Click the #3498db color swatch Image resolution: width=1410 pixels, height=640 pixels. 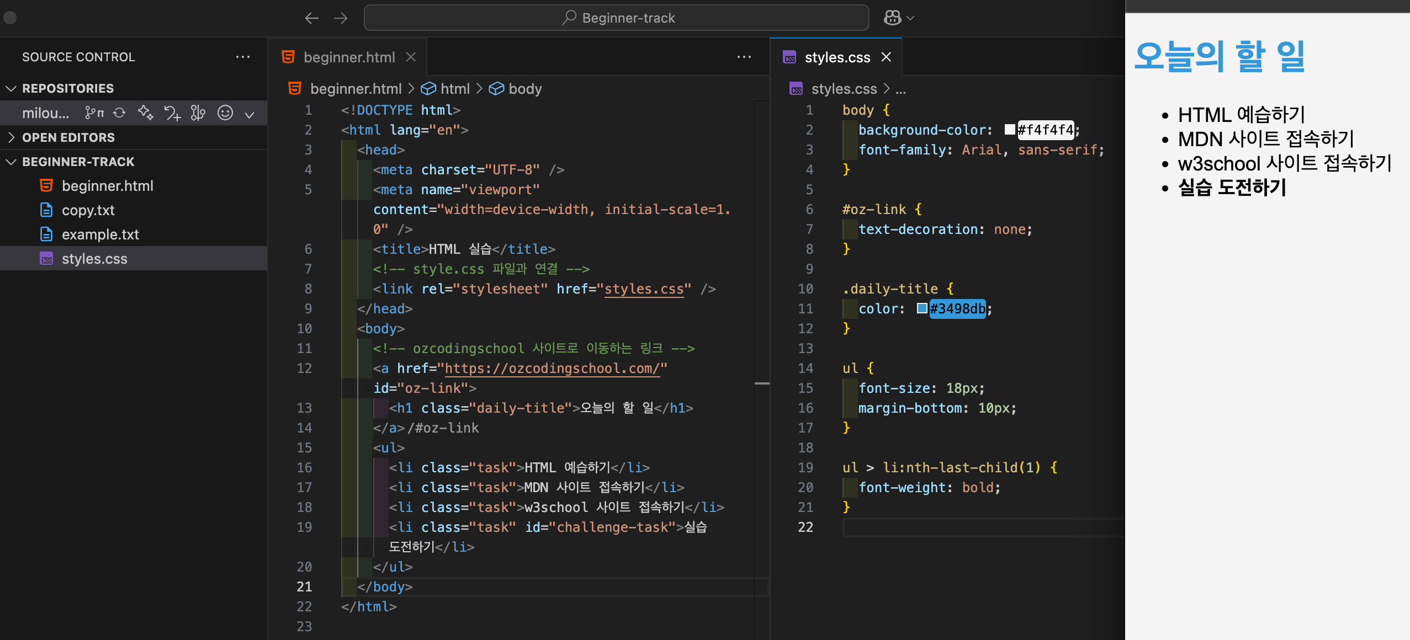(x=922, y=308)
